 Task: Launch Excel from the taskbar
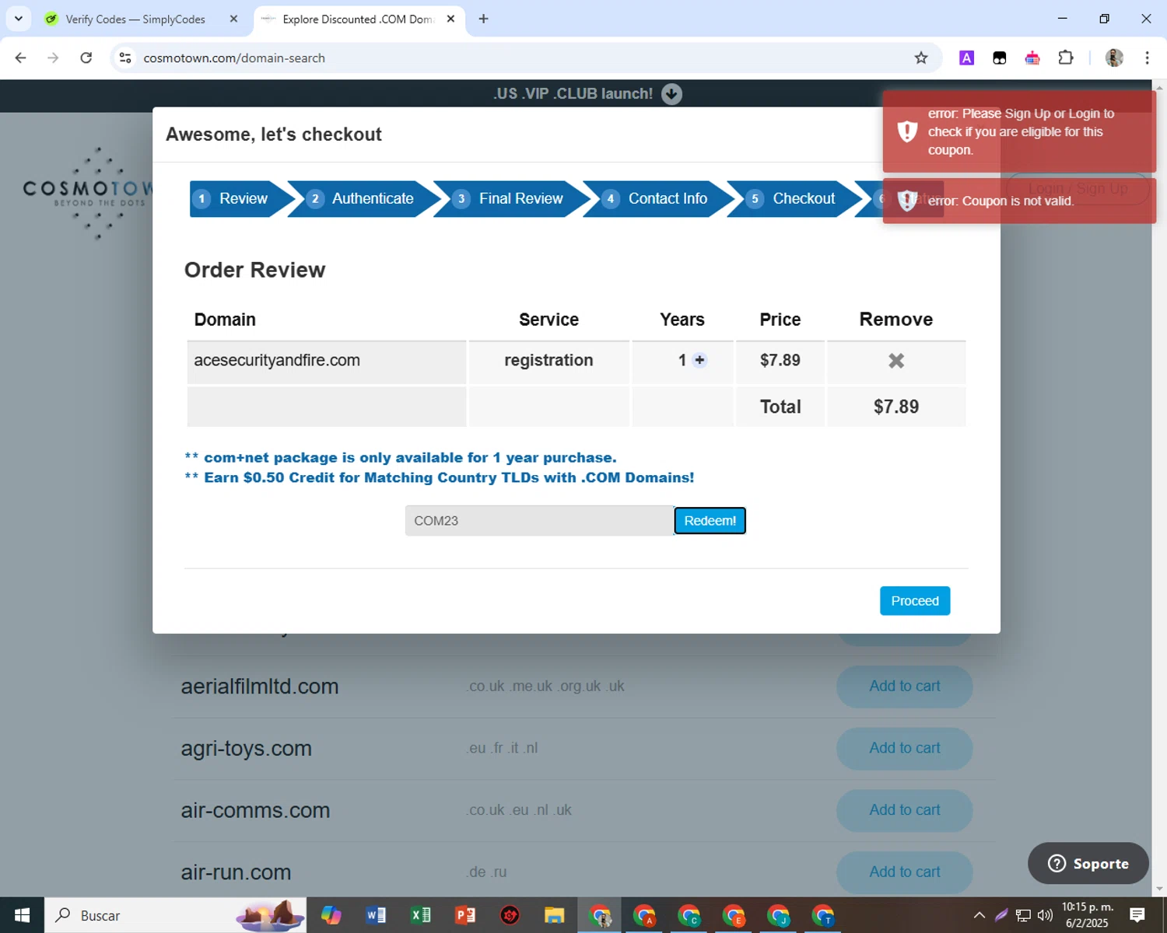click(421, 915)
